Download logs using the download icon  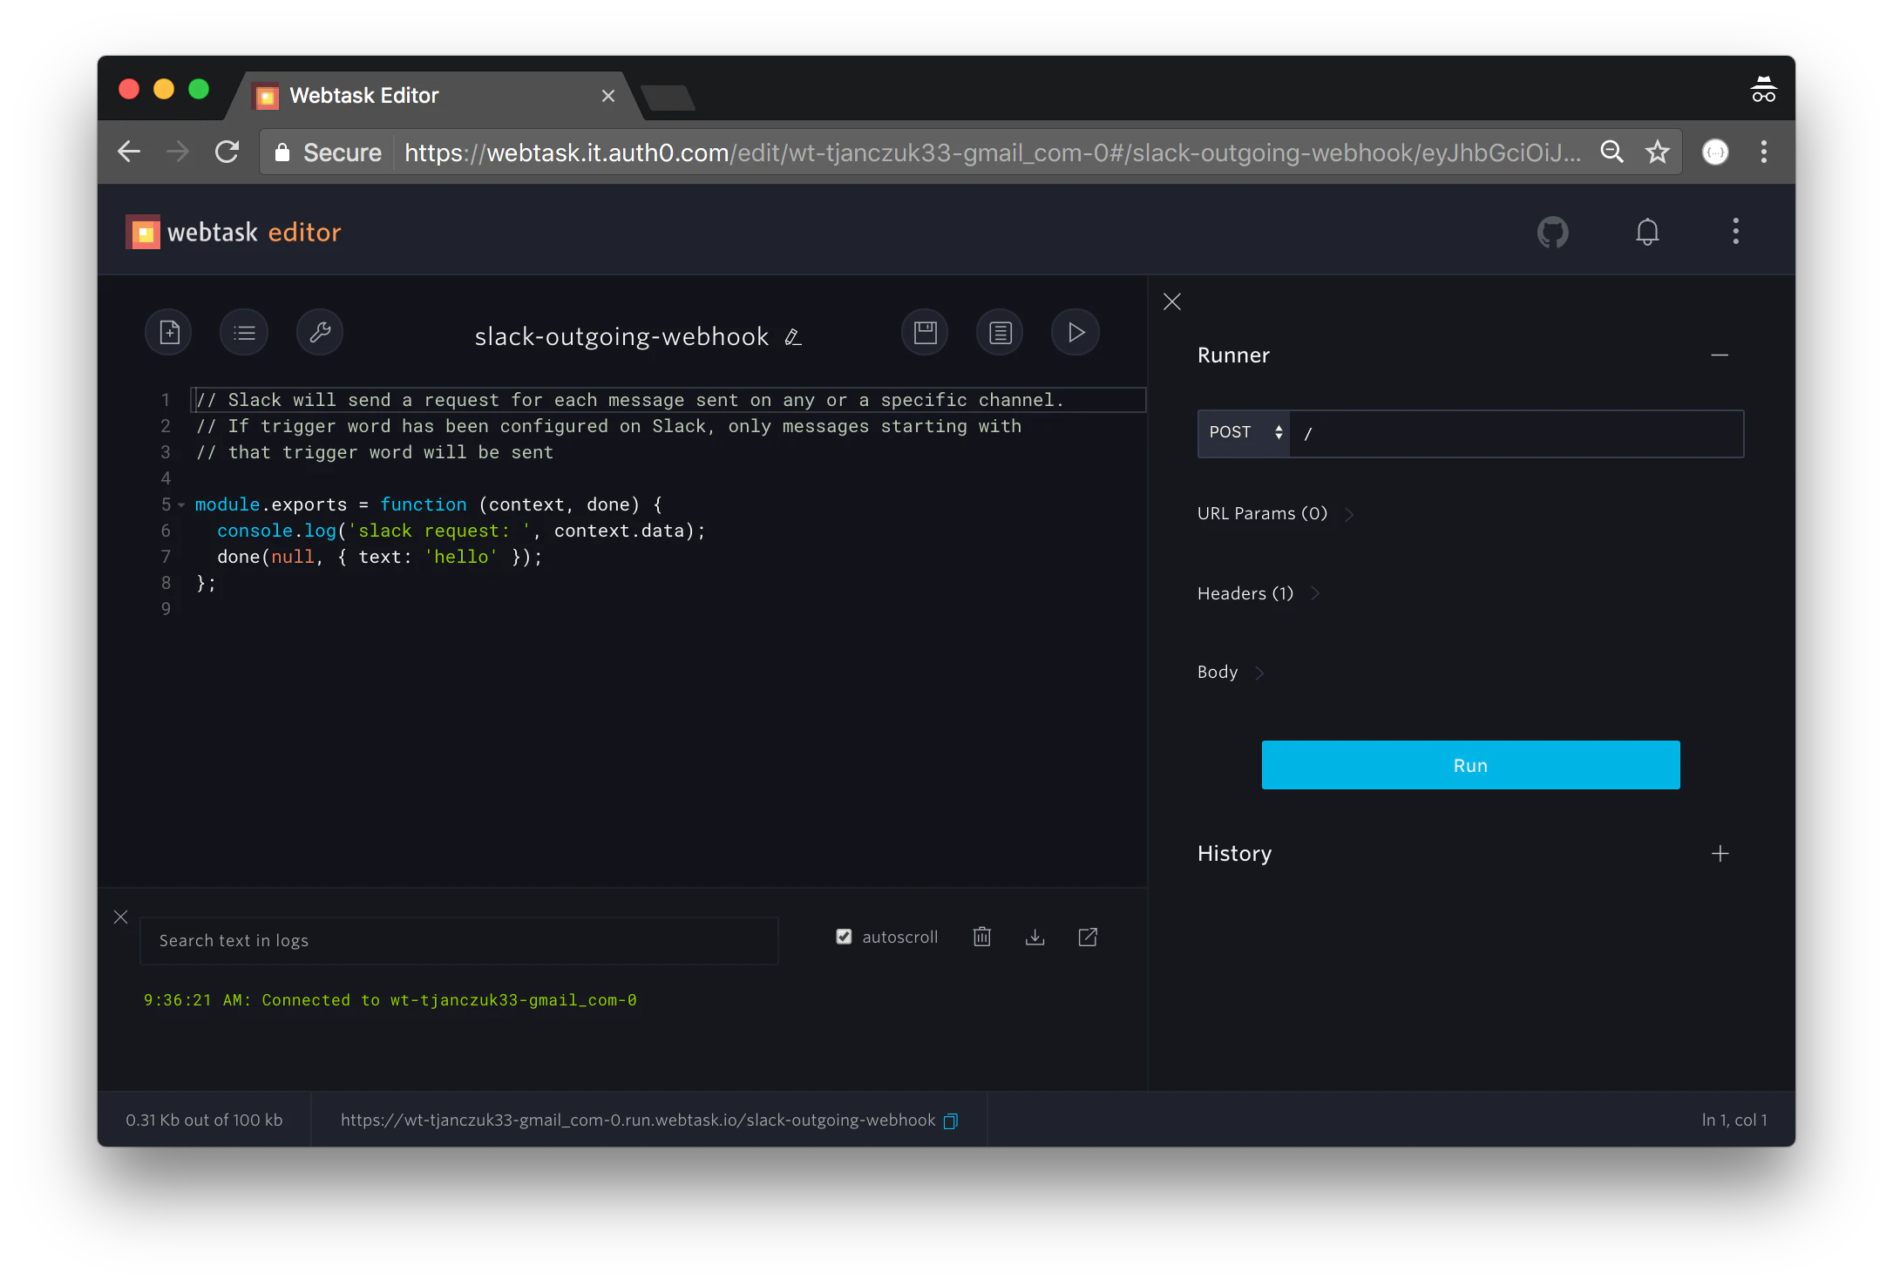(1035, 937)
